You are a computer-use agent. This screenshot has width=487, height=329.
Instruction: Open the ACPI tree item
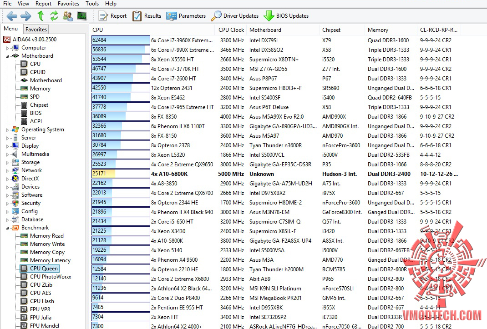point(36,121)
